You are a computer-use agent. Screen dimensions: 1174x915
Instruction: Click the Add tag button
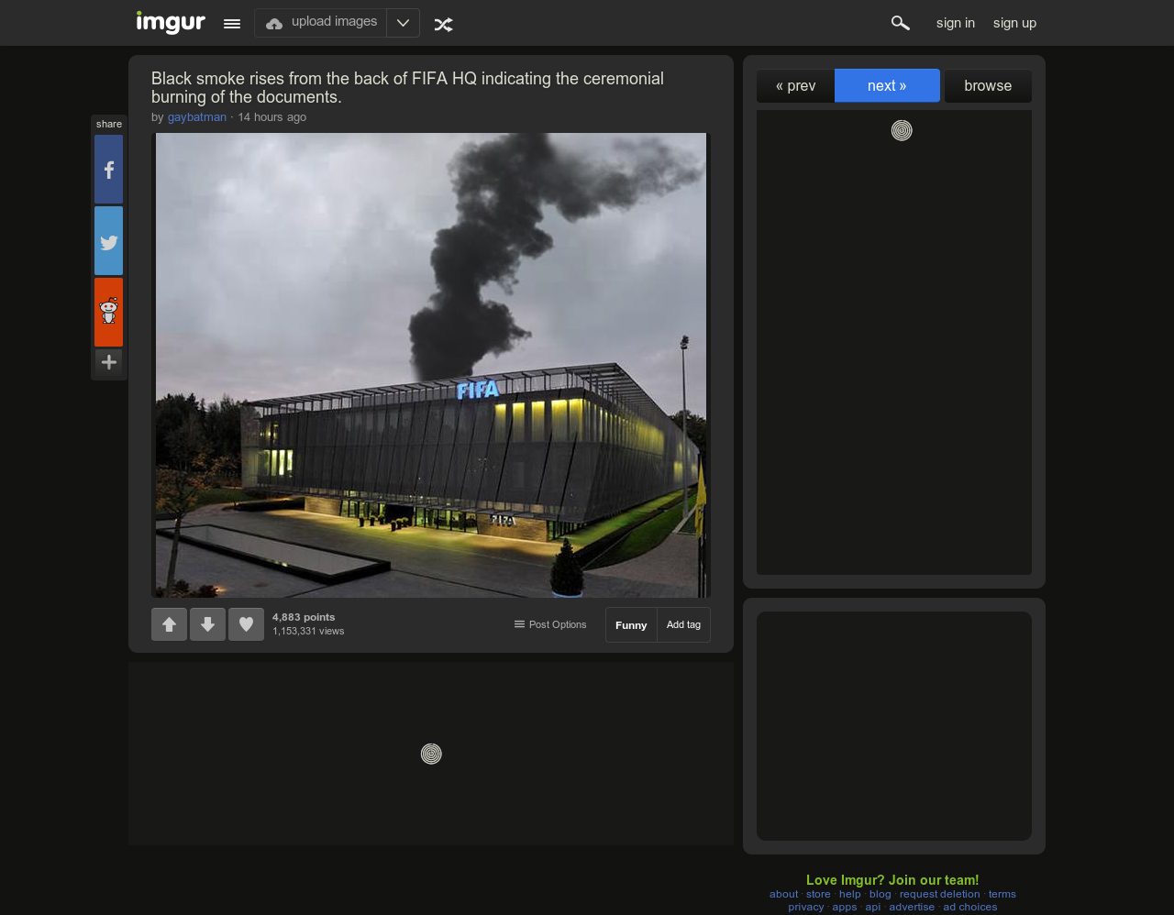pos(683,625)
